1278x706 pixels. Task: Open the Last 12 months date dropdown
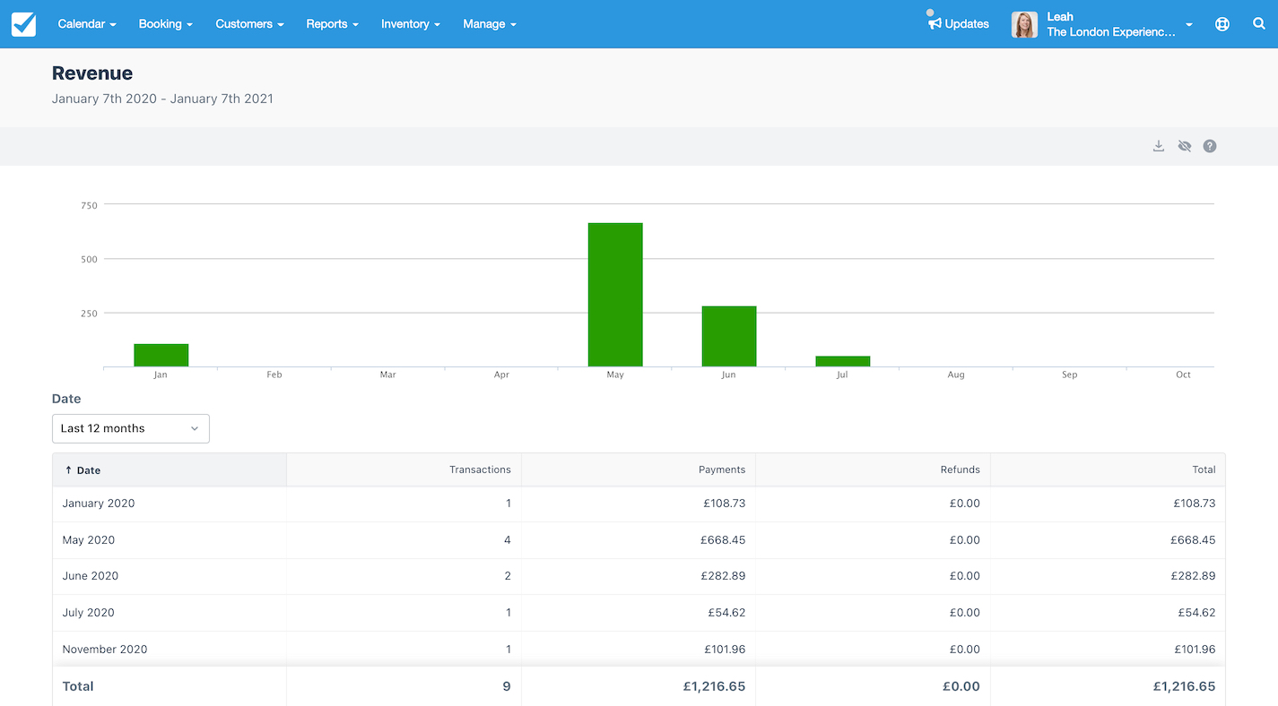click(131, 428)
